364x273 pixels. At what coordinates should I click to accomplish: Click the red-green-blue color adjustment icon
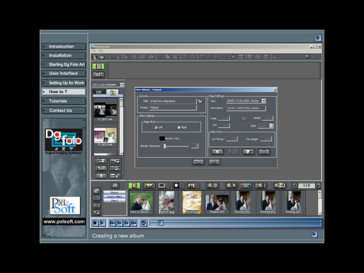tap(245, 186)
